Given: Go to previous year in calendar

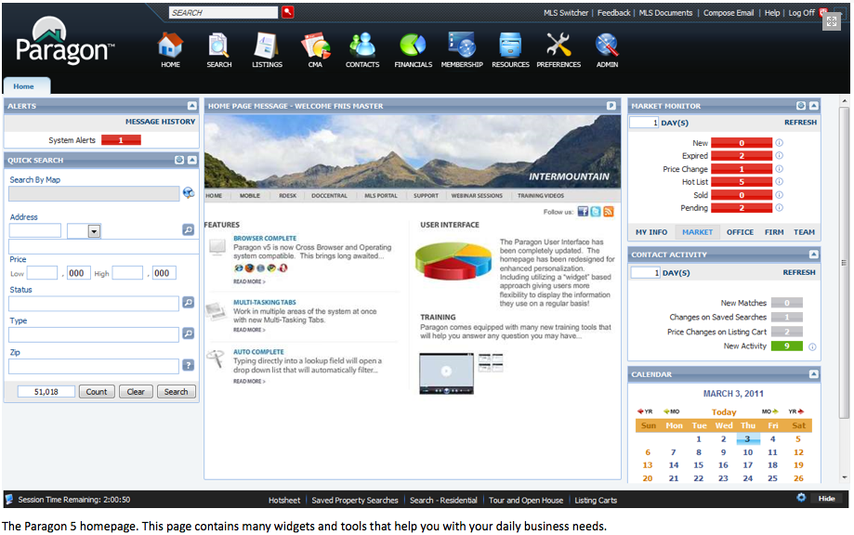Looking at the screenshot, I should (645, 411).
